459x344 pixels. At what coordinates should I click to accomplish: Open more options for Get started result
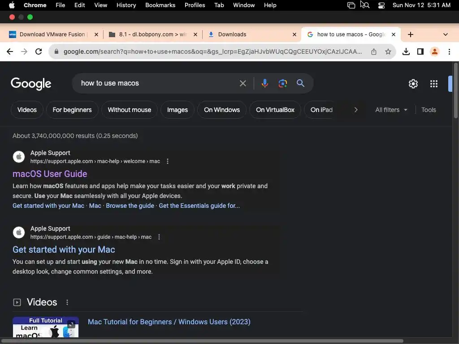click(x=159, y=237)
